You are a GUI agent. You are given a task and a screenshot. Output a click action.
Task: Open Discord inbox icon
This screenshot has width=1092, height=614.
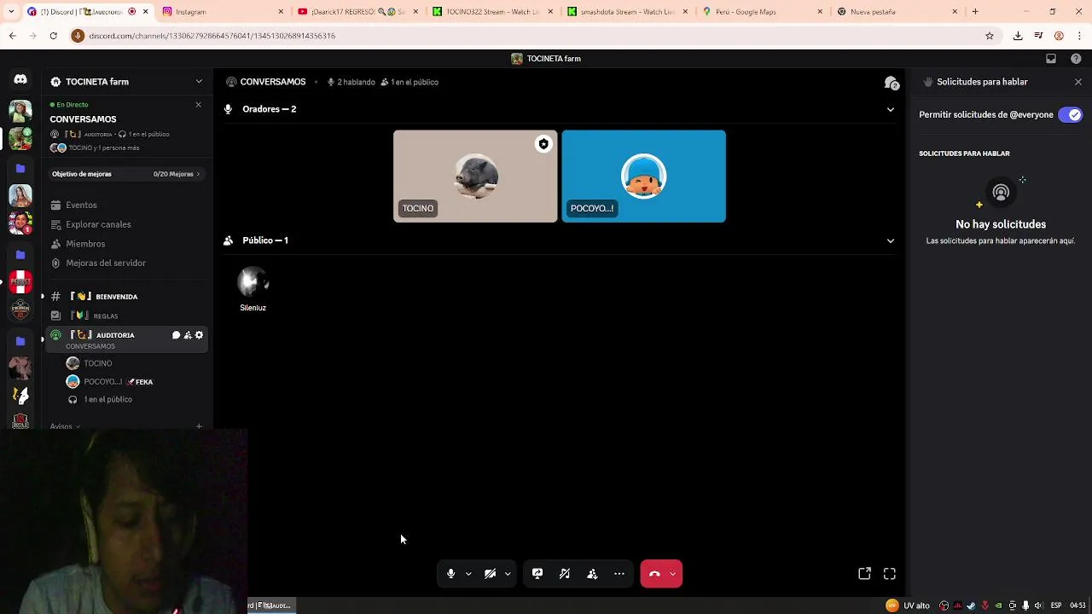(x=1051, y=59)
